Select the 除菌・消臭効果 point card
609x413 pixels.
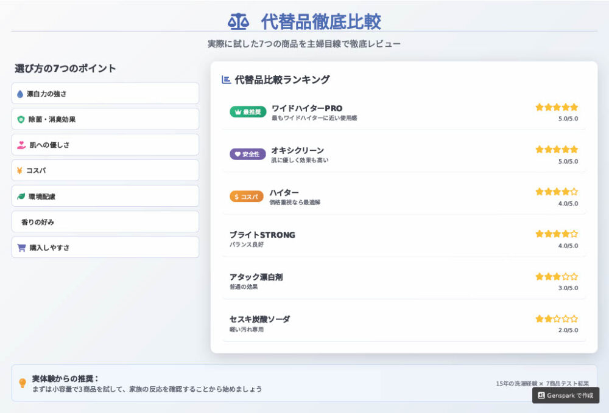point(105,119)
